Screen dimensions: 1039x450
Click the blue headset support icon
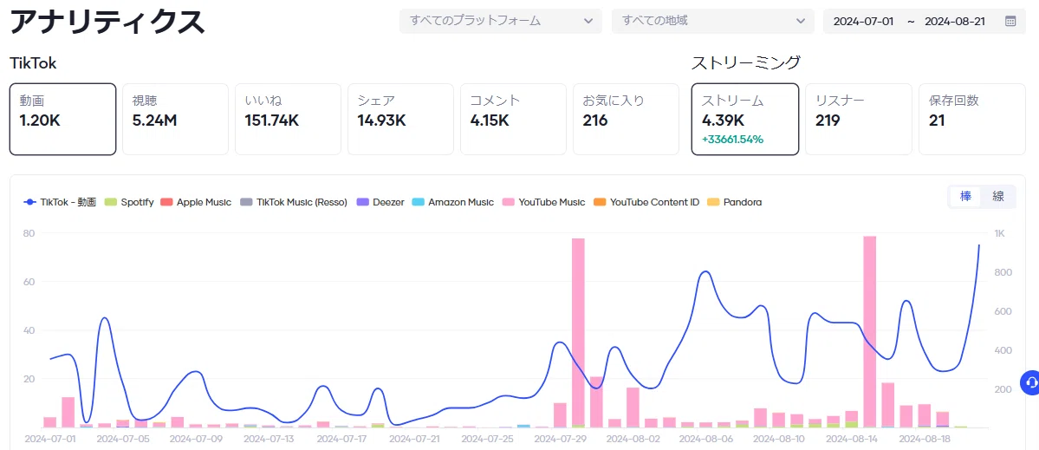1030,383
